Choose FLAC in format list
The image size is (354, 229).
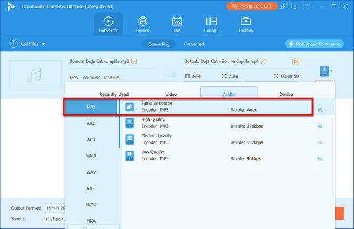91,205
